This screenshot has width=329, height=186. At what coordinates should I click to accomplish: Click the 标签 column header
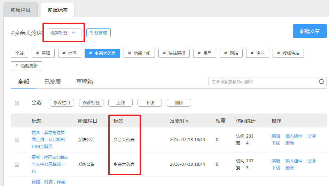[x=118, y=121]
